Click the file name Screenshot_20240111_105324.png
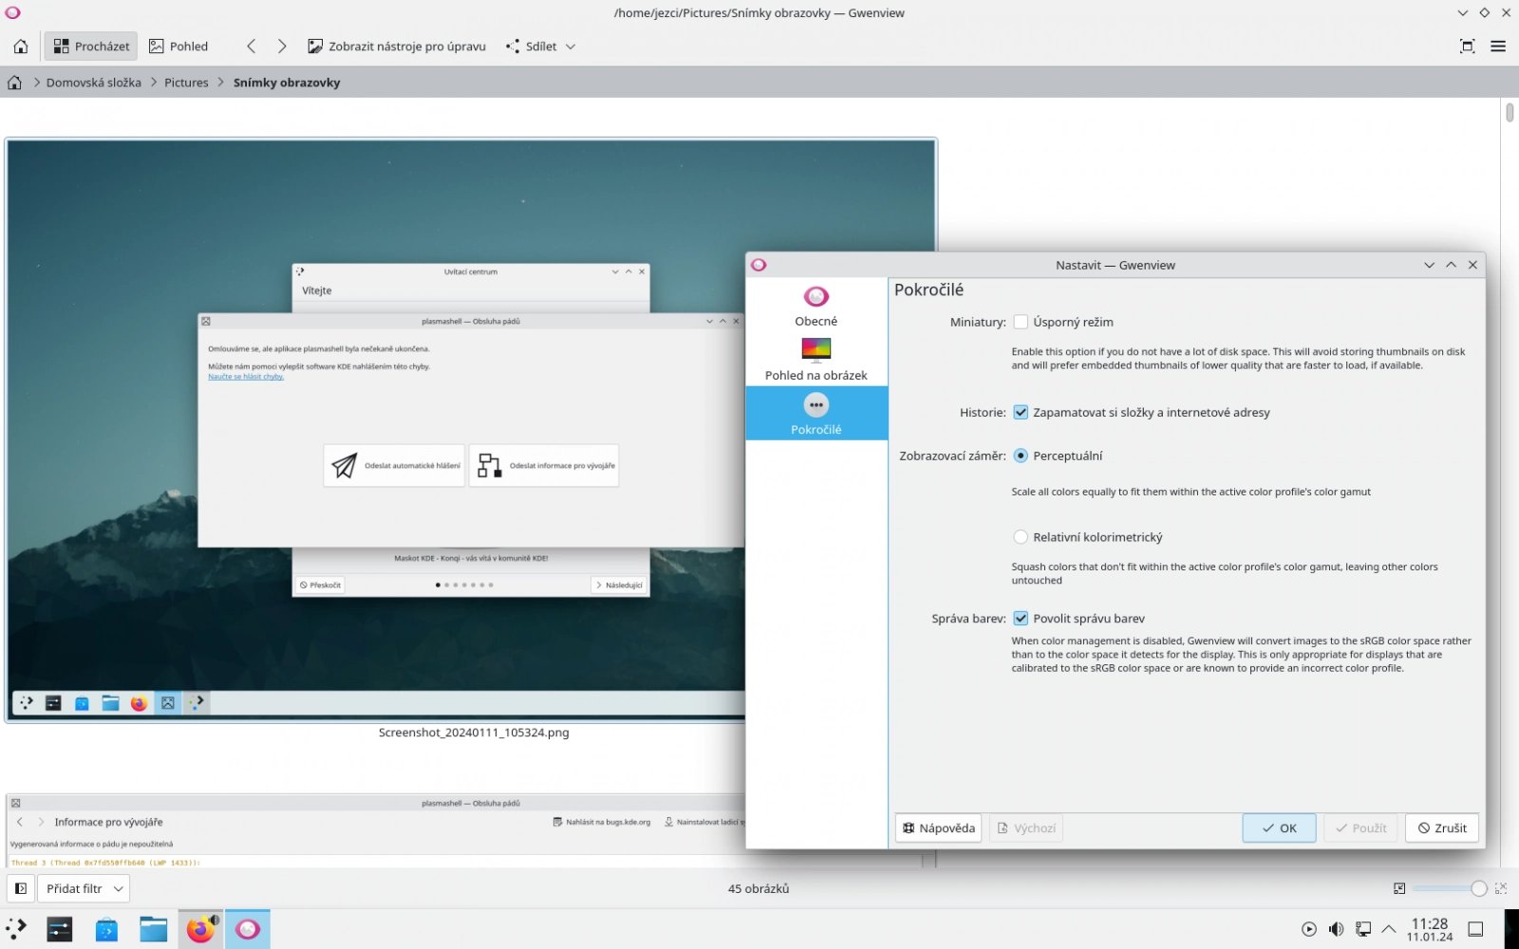Screen dimensions: 1519x949 [474, 733]
